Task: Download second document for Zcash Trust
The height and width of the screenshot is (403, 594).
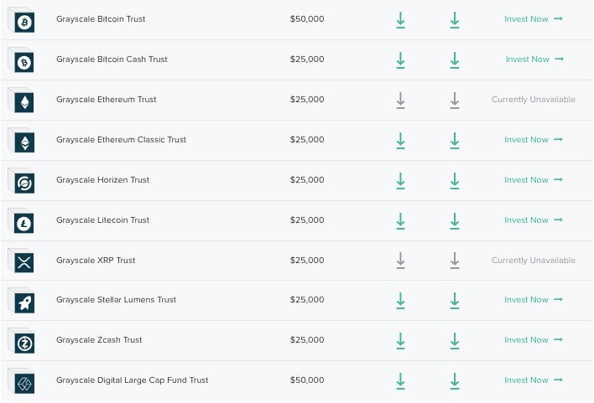Action: click(455, 340)
